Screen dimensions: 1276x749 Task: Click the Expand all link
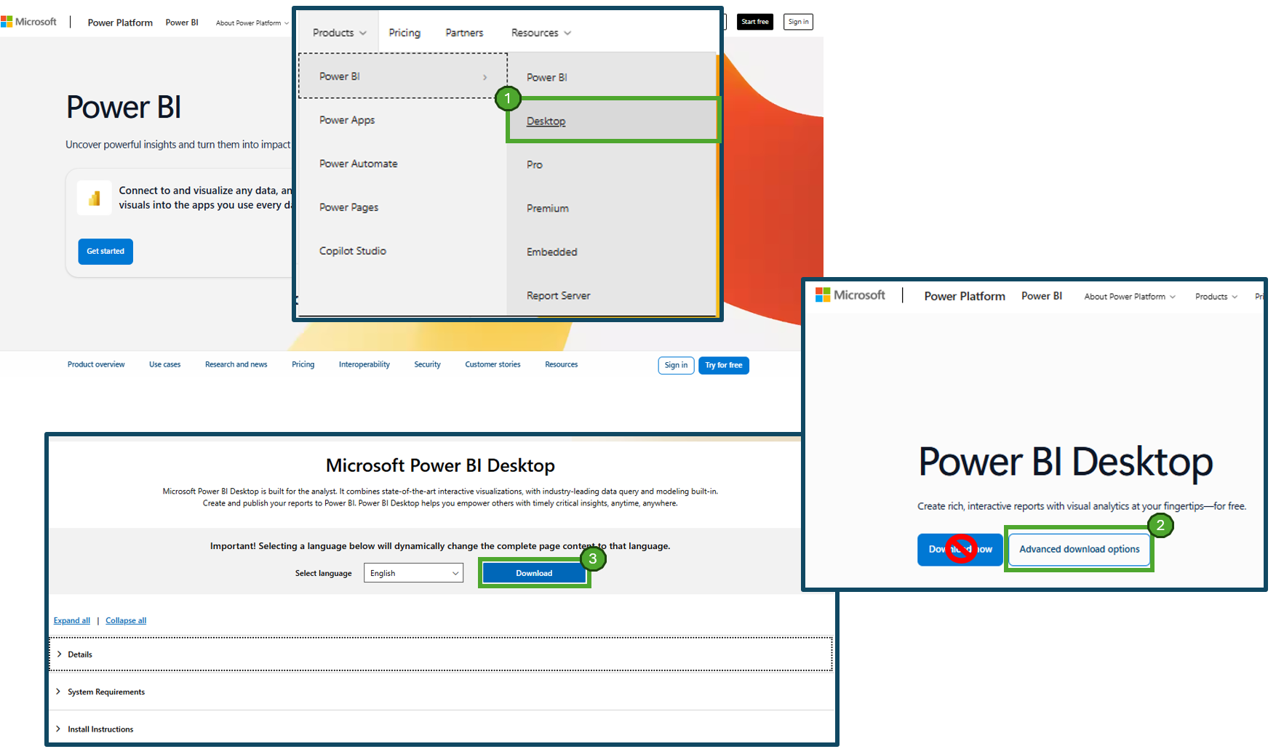click(72, 620)
